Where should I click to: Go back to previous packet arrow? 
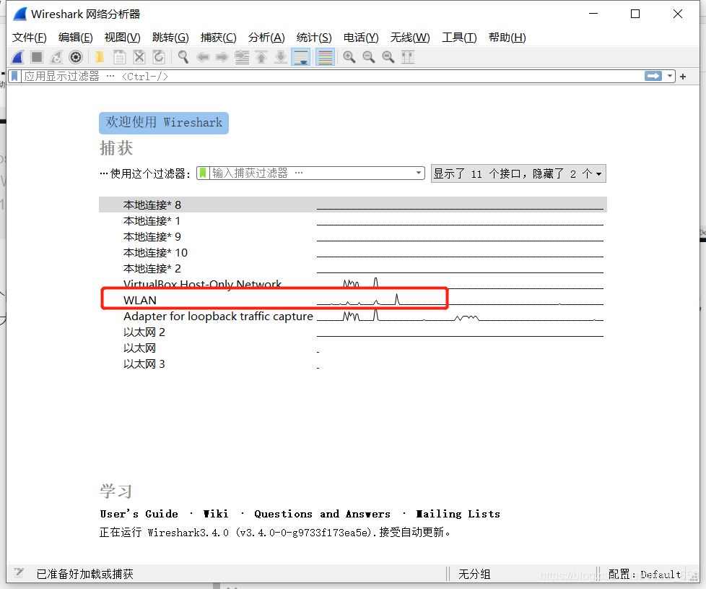tap(203, 57)
